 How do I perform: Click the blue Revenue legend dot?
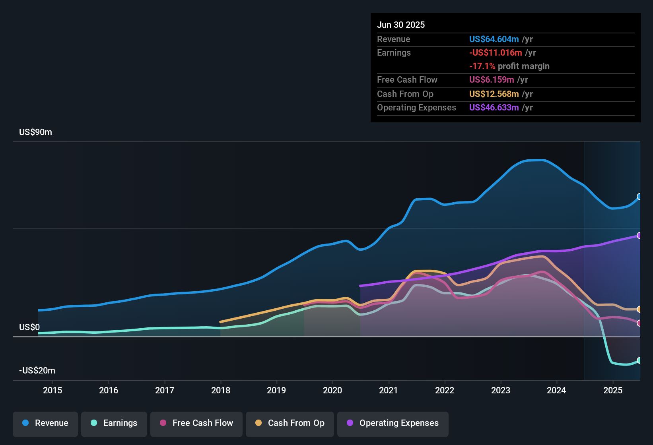click(25, 423)
